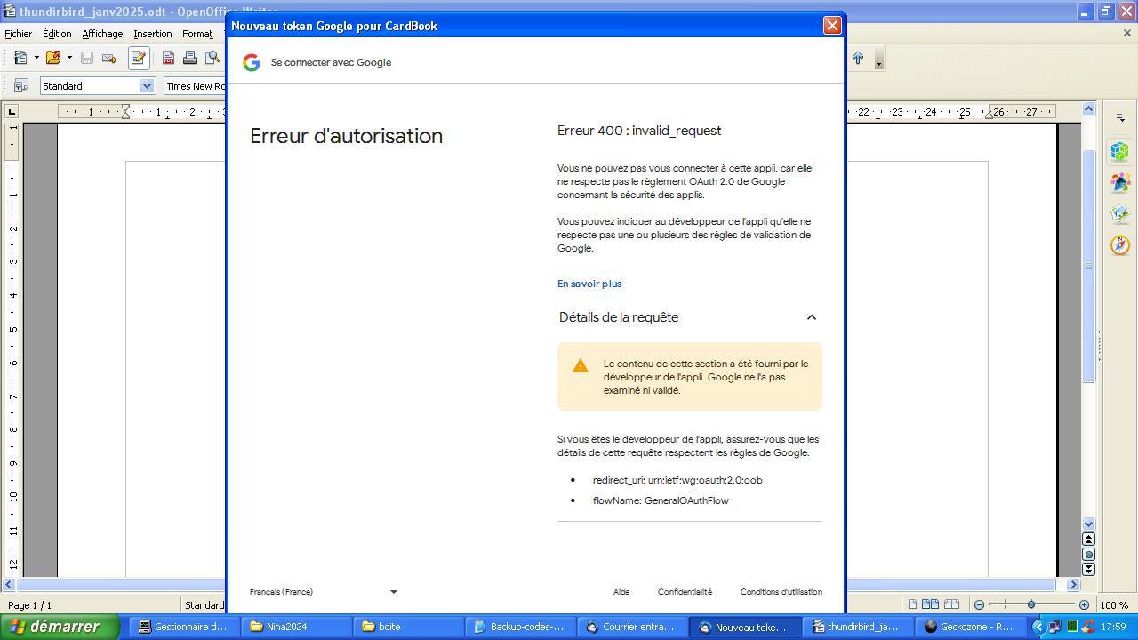The image size is (1138, 640).
Task: Open the Document as E-mail icon
Action: tap(109, 58)
